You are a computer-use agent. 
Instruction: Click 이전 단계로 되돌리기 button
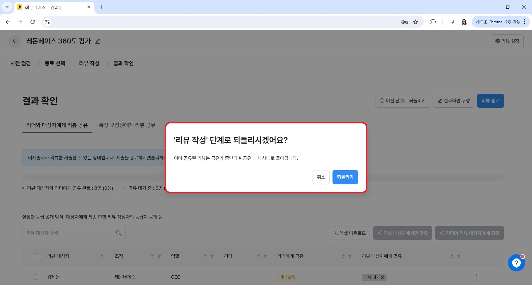pos(403,101)
